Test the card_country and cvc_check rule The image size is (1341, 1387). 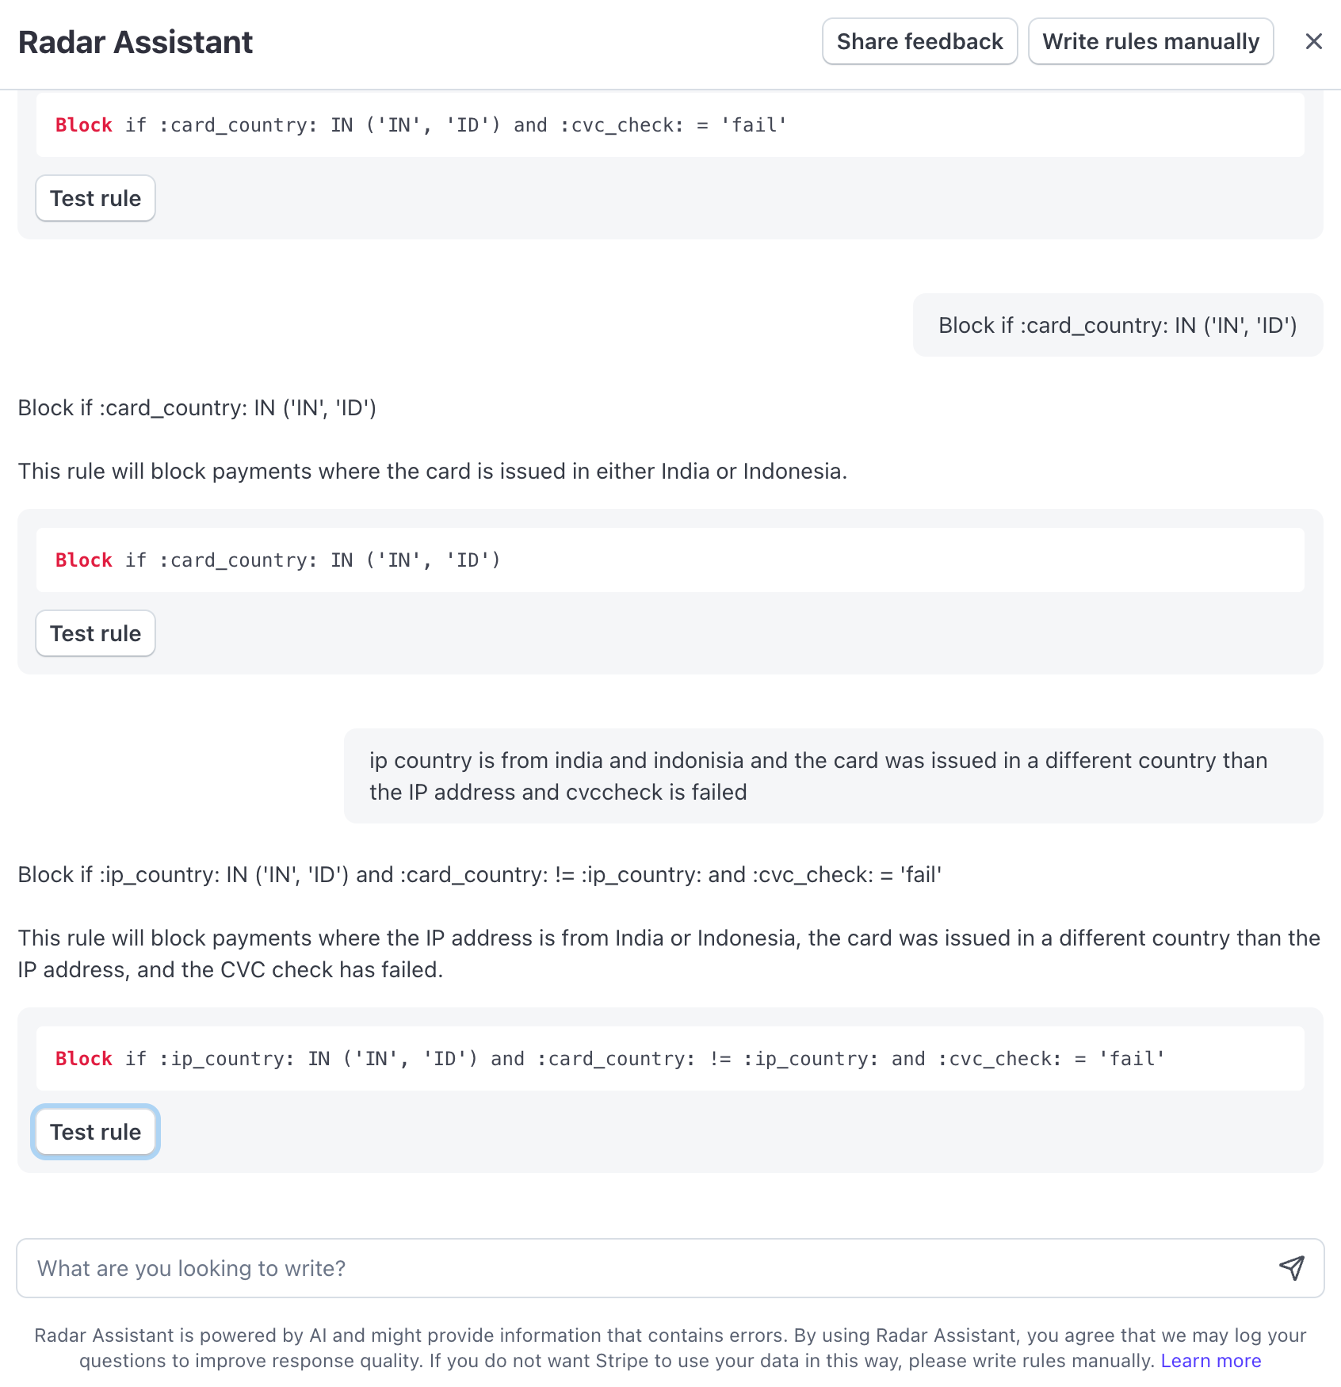point(95,198)
